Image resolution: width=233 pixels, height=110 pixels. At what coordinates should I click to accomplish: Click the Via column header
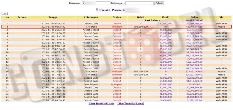point(221,17)
